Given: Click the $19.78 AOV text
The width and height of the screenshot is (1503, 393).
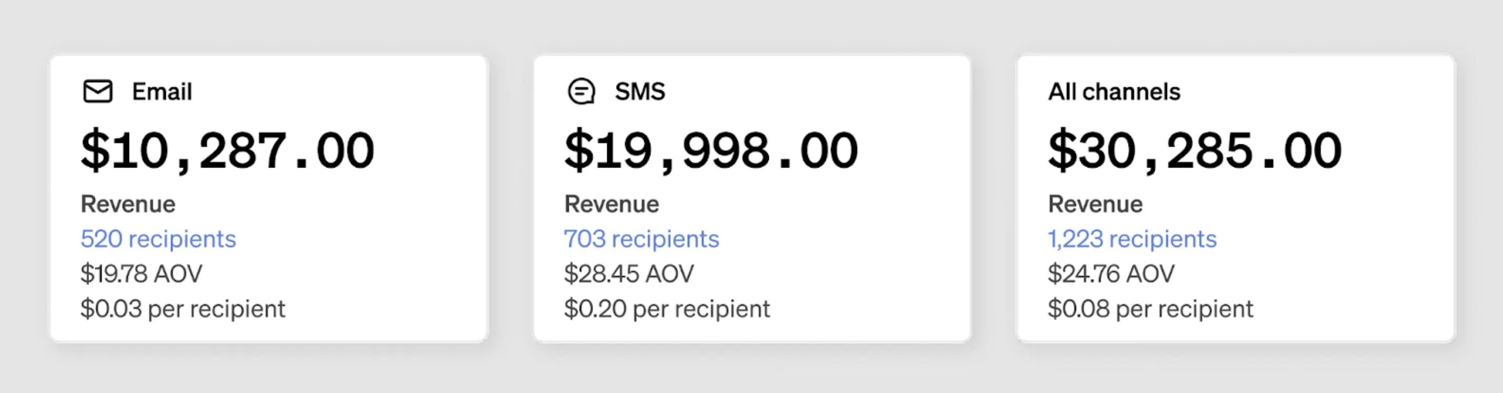Looking at the screenshot, I should 141,274.
